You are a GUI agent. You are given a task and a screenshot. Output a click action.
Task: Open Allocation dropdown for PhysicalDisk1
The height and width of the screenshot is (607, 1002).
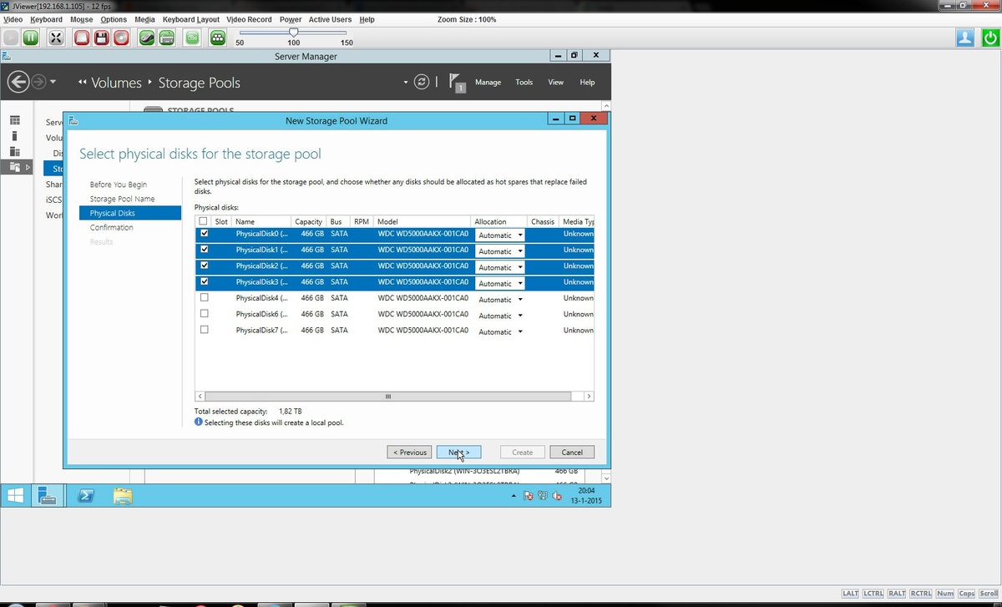tap(499, 251)
